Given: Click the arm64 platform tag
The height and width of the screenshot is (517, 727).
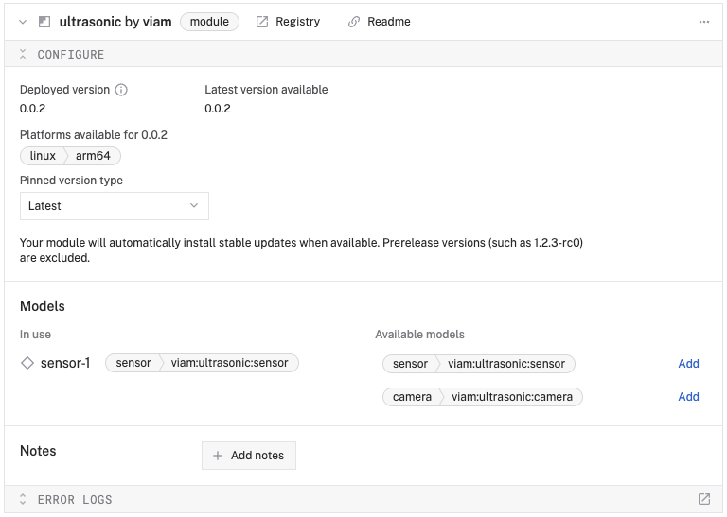Looking at the screenshot, I should (x=93, y=156).
